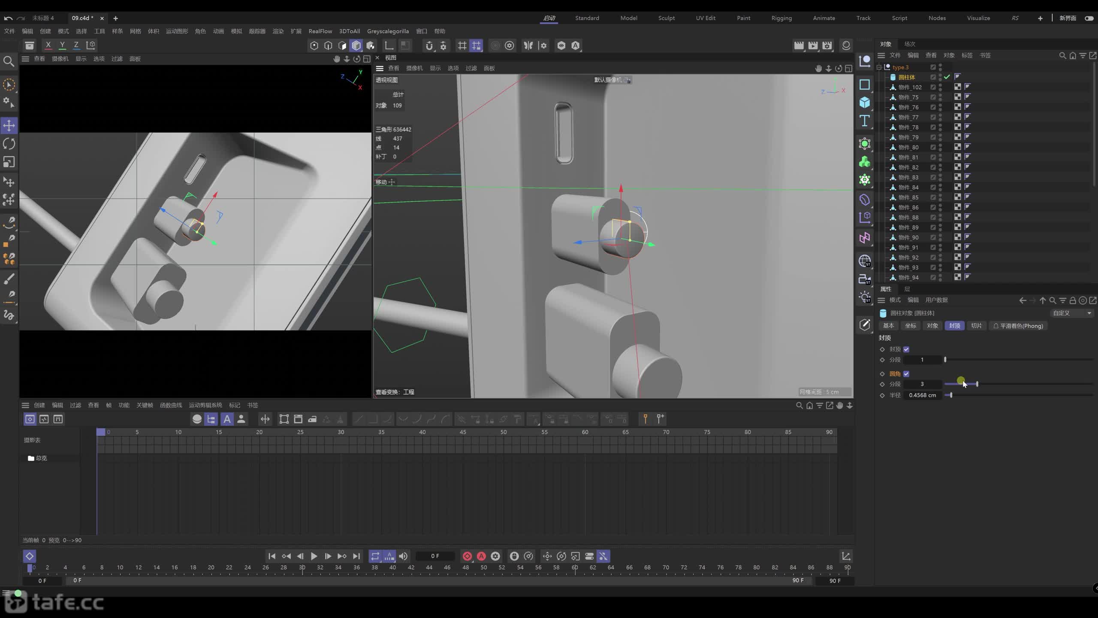Click the 平滑着色(Phong) tag button
The height and width of the screenshot is (618, 1098).
coord(1018,326)
